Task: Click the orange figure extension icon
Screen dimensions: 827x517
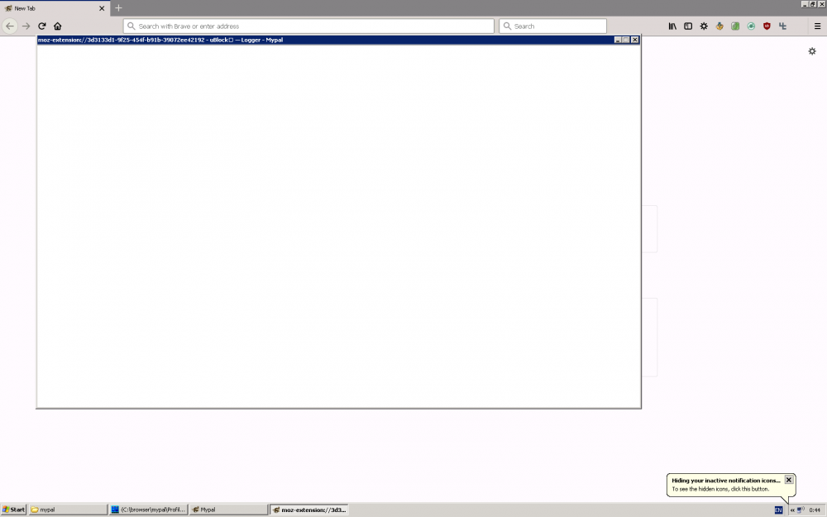Action: click(x=719, y=26)
